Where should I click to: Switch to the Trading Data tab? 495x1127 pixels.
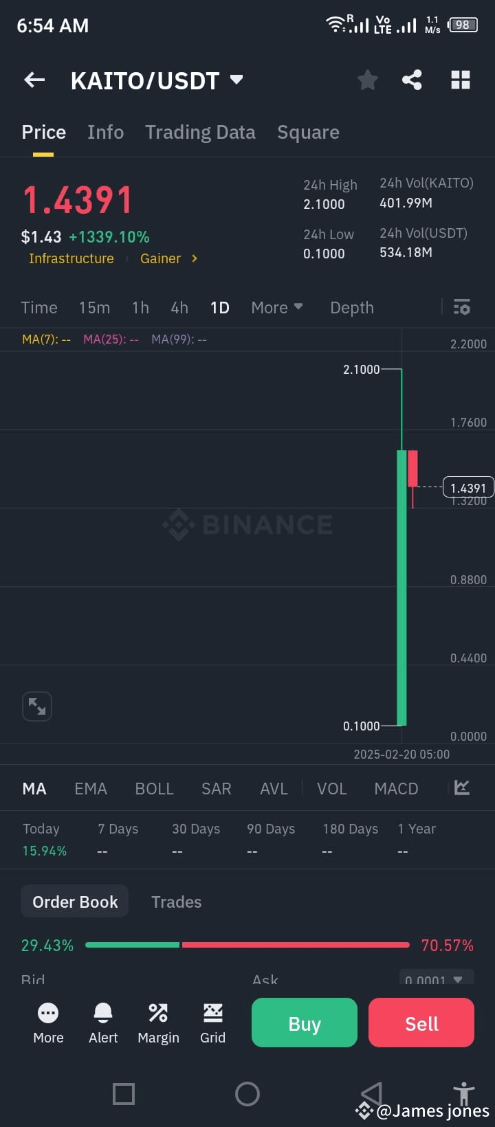tap(200, 132)
